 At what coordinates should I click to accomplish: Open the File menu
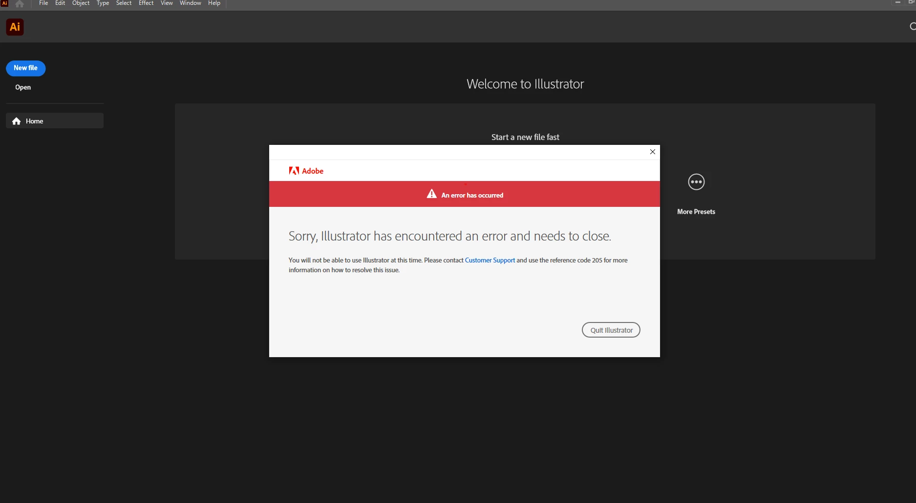click(43, 3)
